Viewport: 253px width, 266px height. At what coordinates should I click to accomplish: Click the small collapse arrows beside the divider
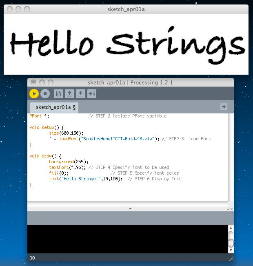point(230,209)
